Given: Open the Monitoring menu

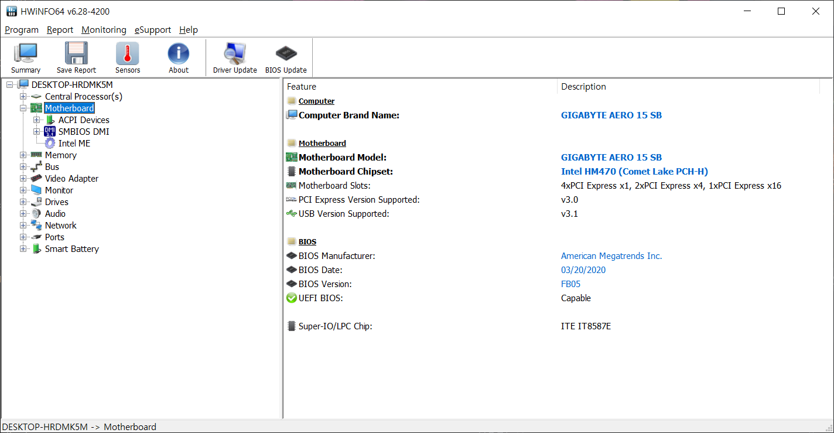Looking at the screenshot, I should pyautogui.click(x=104, y=30).
